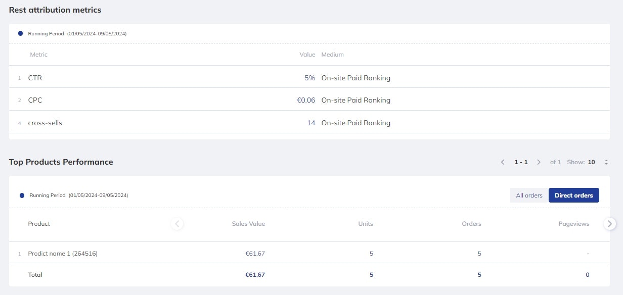Select the CTR metric row
The width and height of the screenshot is (623, 295).
pyautogui.click(x=35, y=78)
